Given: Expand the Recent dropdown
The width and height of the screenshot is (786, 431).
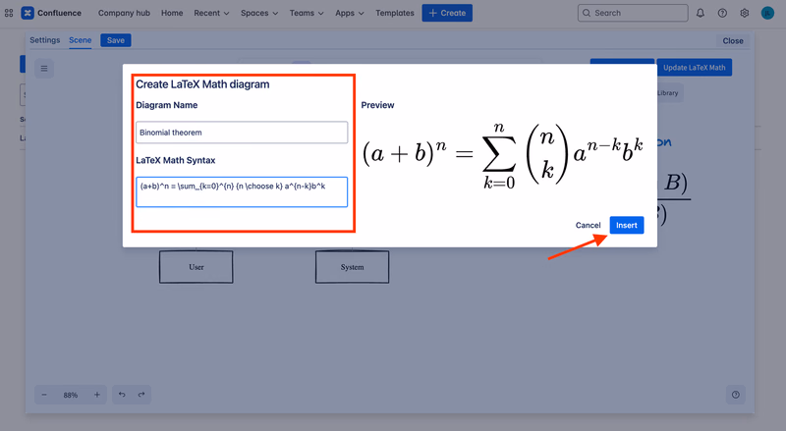Looking at the screenshot, I should click(x=211, y=13).
